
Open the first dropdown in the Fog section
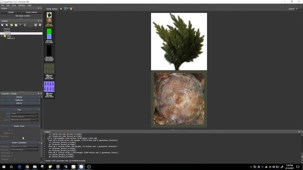click(x=24, y=114)
